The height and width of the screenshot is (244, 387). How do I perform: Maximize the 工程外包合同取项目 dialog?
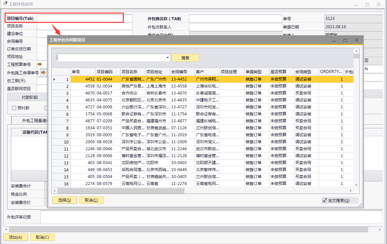(345, 40)
